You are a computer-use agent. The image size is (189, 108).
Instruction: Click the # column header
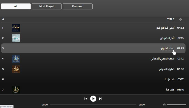[3, 19]
